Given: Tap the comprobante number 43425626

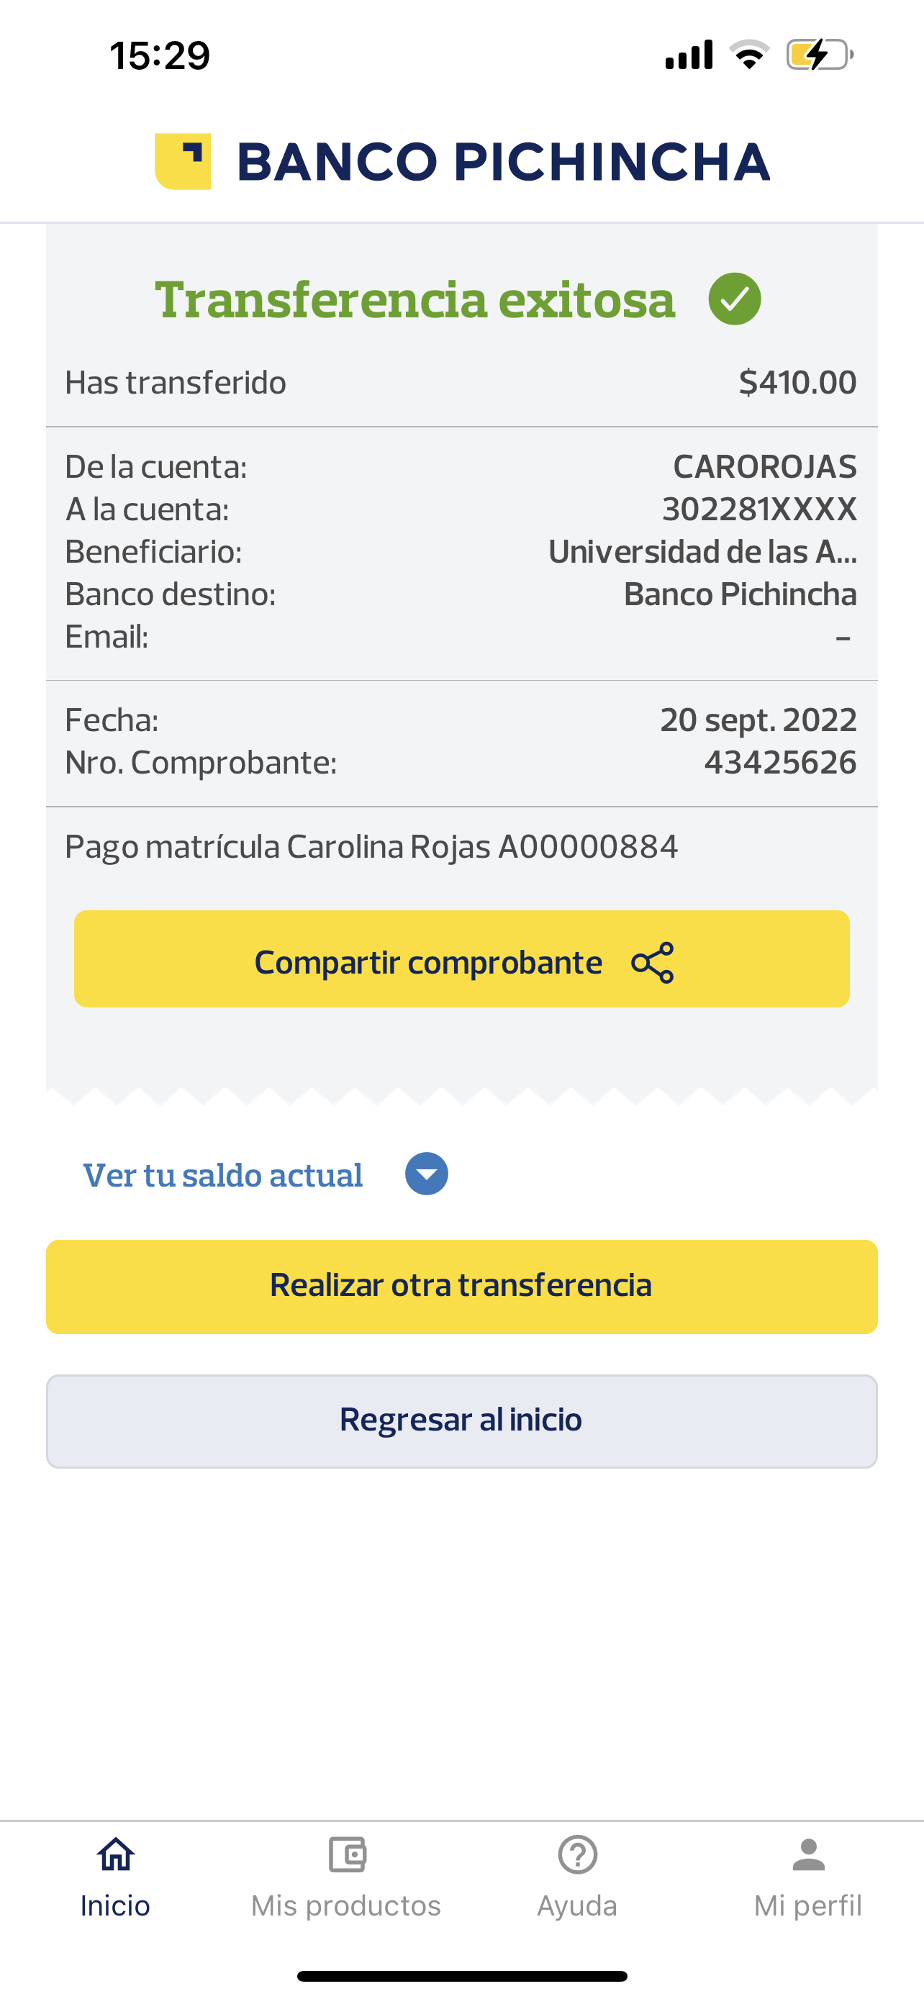Looking at the screenshot, I should [779, 763].
